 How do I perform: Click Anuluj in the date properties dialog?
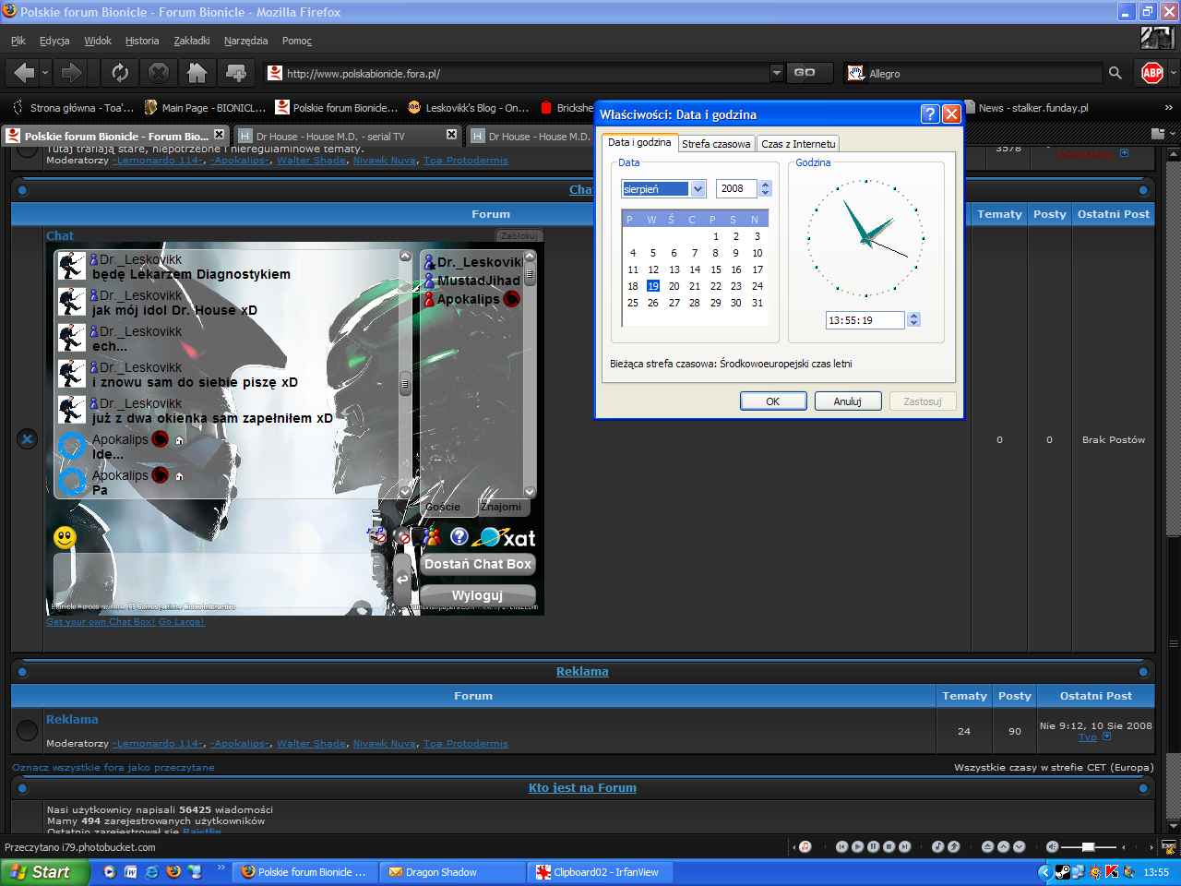coord(847,401)
